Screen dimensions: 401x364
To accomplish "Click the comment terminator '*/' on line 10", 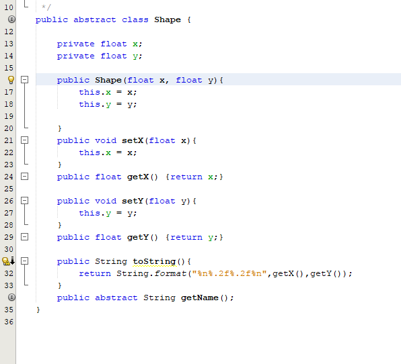I will (46, 7).
